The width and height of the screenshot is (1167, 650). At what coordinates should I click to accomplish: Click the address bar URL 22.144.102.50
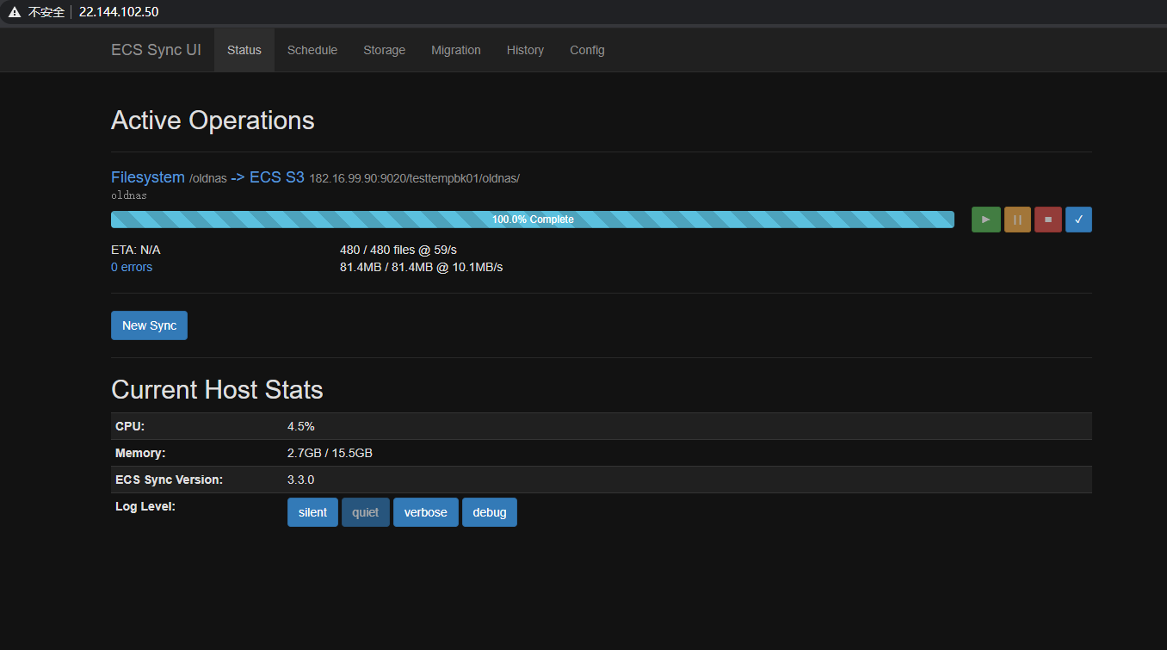coord(119,12)
